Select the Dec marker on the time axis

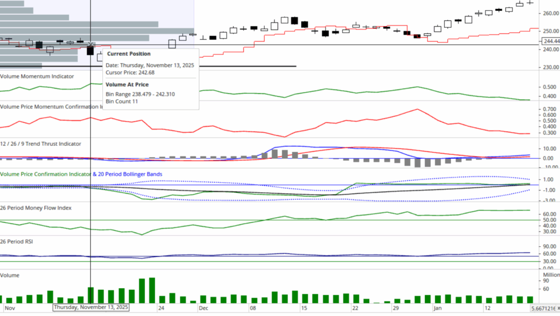coord(203,308)
